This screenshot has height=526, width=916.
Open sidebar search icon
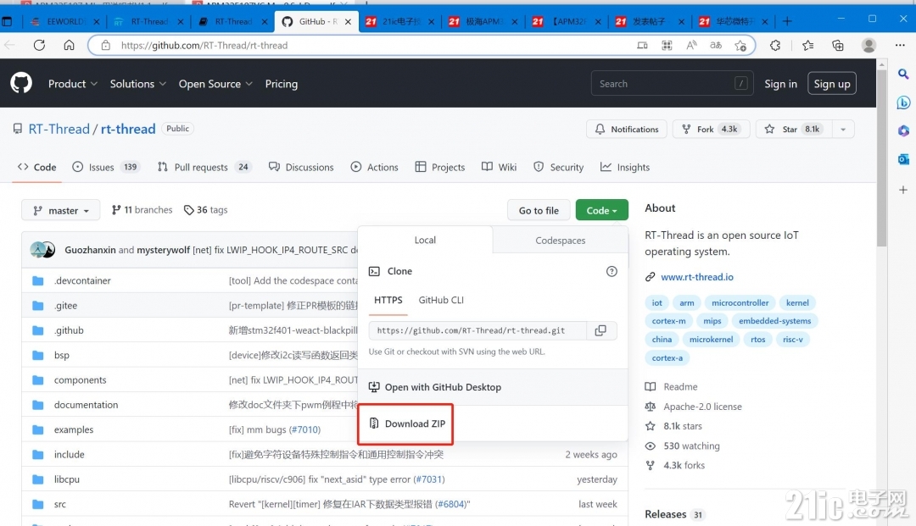(x=903, y=74)
